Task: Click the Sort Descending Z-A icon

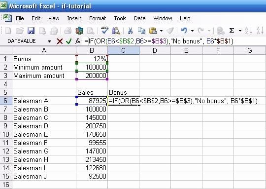Action: pyautogui.click(x=260, y=31)
